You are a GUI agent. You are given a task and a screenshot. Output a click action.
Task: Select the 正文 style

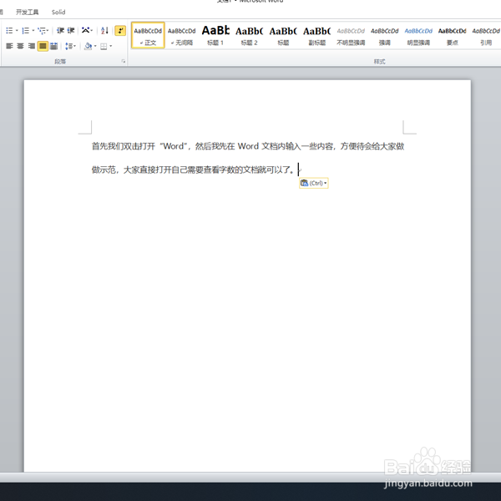148,35
